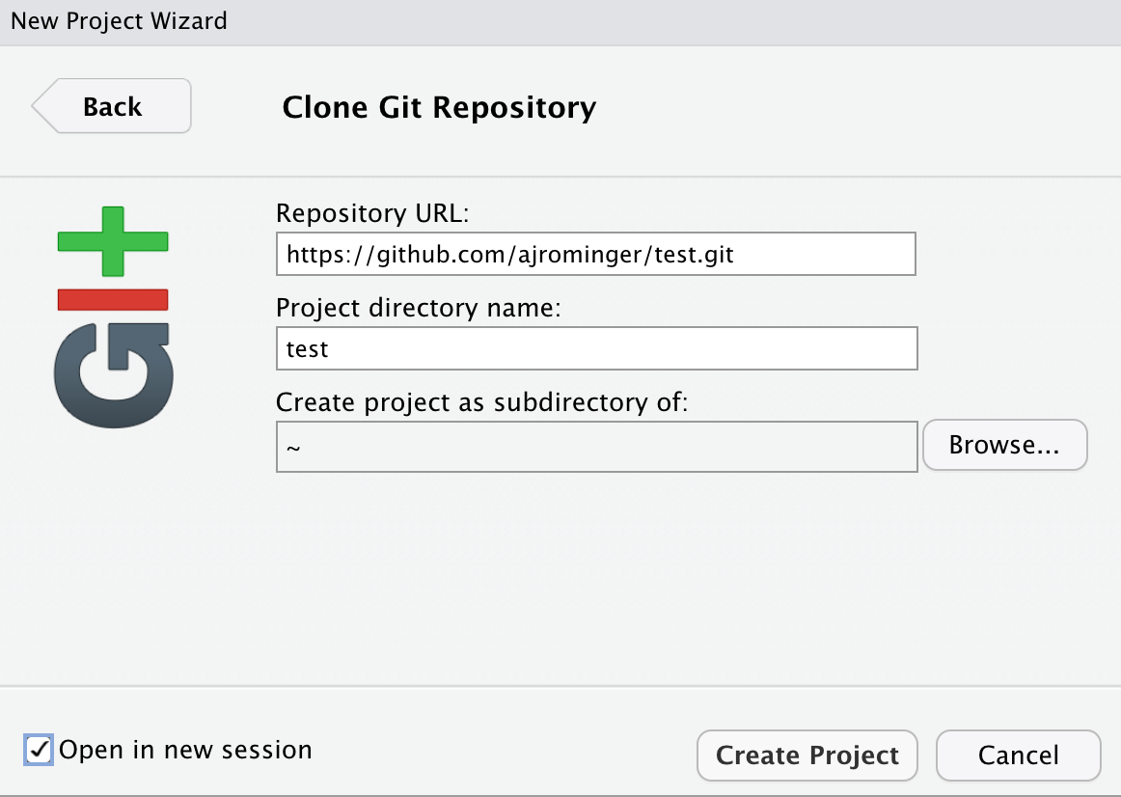
Task: Click the "Project directory name:" label
Action: [419, 308]
